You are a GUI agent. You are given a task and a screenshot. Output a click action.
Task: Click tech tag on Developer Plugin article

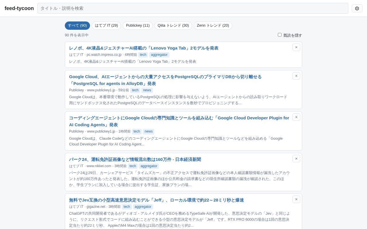coord(137,131)
